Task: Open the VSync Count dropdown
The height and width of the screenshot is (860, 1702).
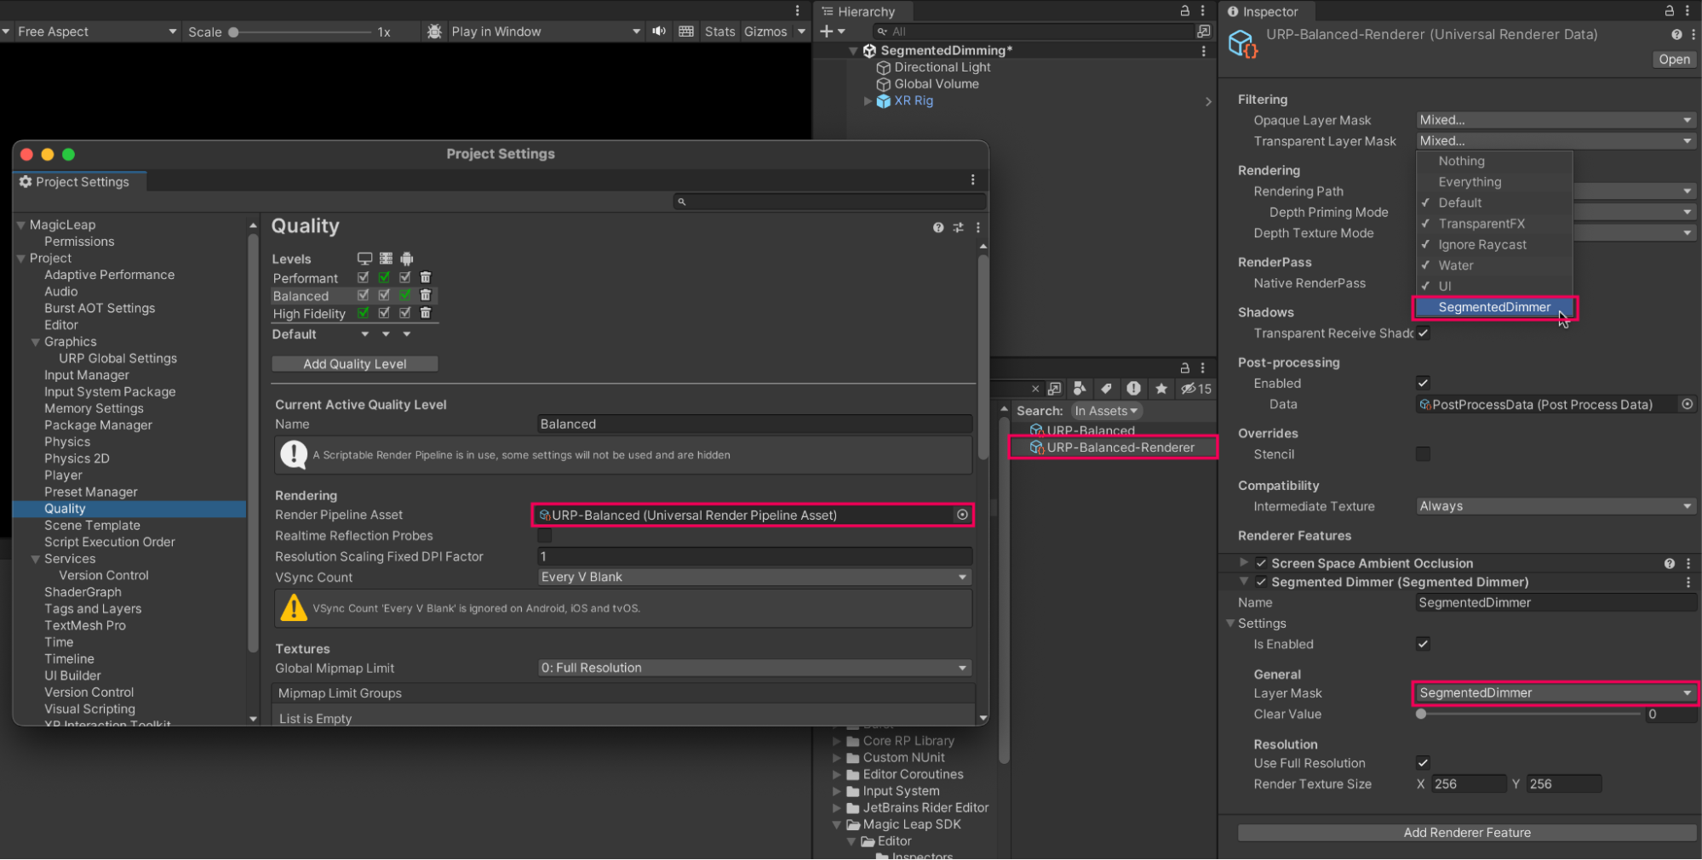Action: tap(754, 577)
